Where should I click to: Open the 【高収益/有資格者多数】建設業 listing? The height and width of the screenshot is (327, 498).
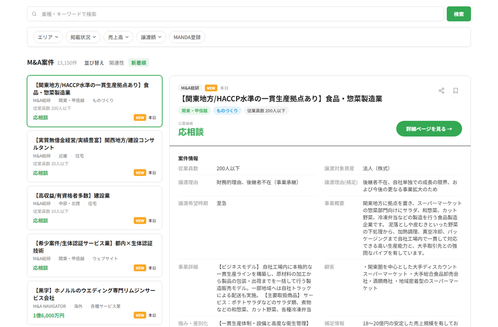coord(95,208)
